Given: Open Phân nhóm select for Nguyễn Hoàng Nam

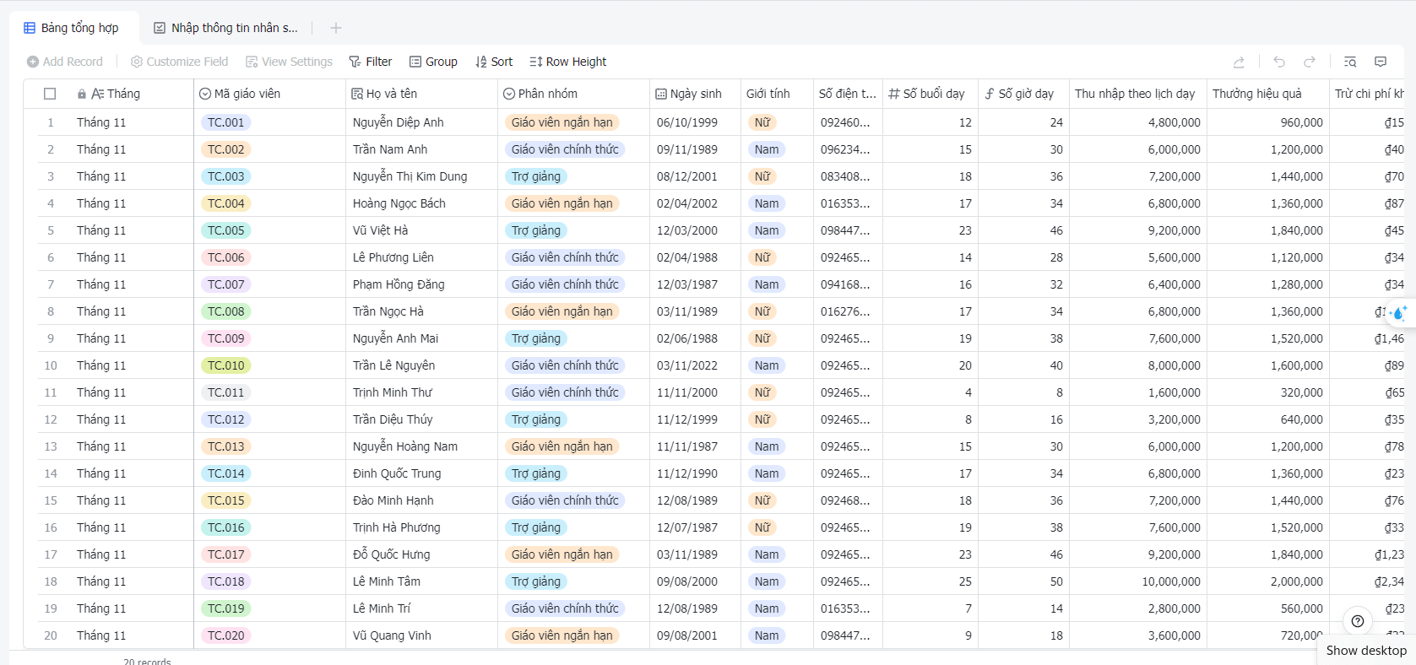Looking at the screenshot, I should point(562,446).
